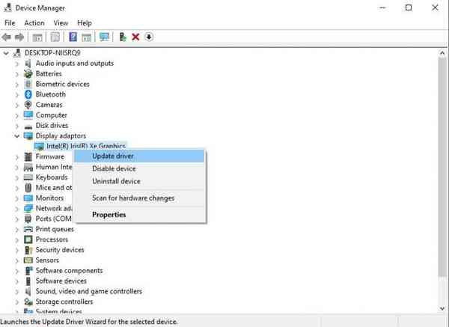Select Disable device in context menu
The image size is (449, 327).
[x=115, y=168]
